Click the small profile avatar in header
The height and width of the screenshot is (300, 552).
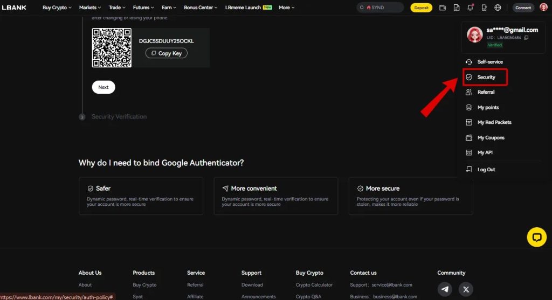click(x=543, y=7)
